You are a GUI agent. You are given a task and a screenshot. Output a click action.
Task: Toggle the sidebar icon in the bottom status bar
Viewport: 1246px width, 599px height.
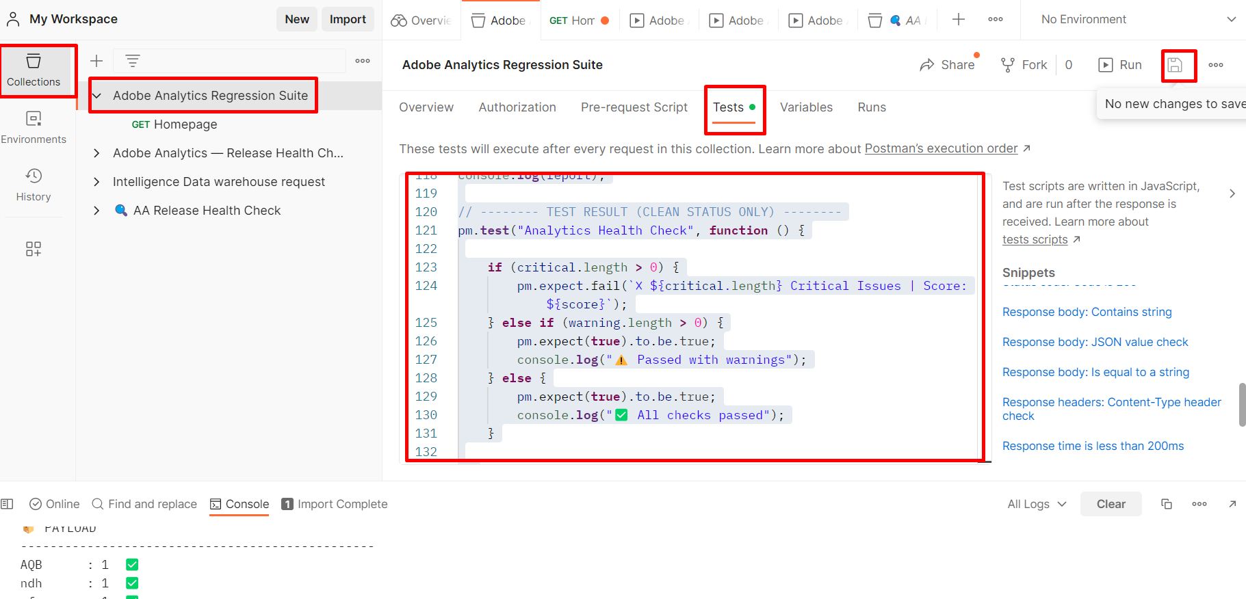(8, 504)
